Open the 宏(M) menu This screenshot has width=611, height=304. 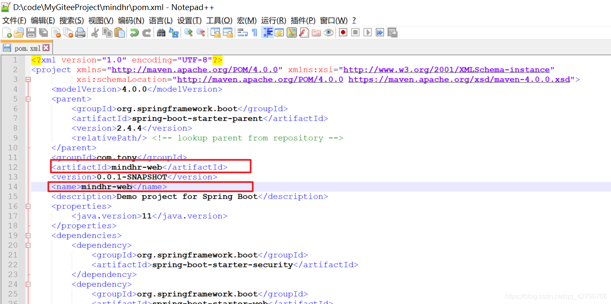tap(247, 21)
